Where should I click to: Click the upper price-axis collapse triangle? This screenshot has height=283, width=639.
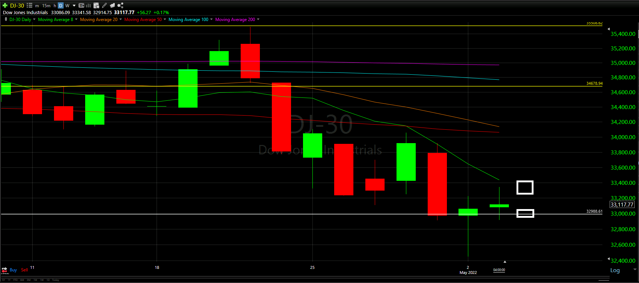(x=609, y=29)
